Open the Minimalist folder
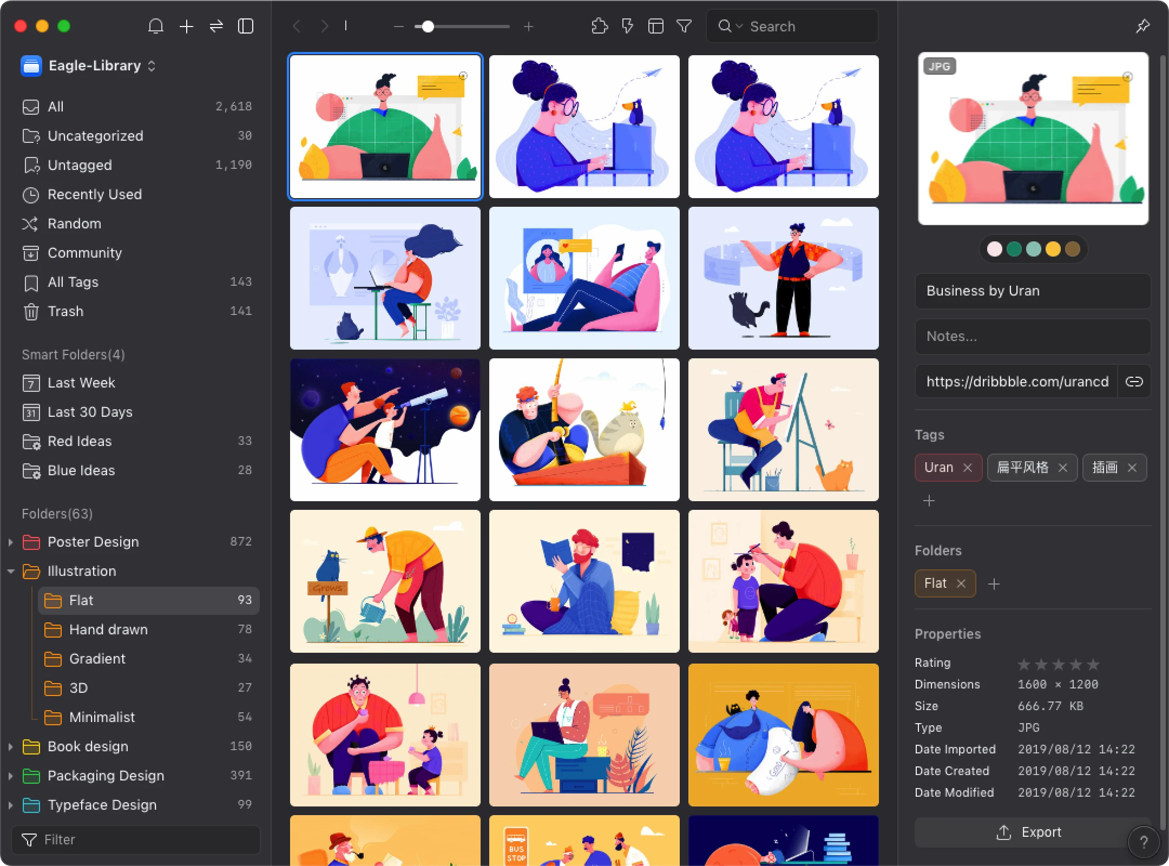This screenshot has width=1169, height=866. (148, 717)
